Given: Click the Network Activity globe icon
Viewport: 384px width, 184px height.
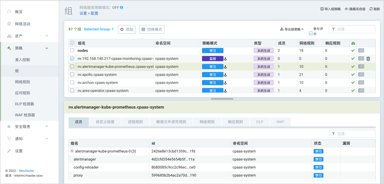Looking at the screenshot, I should [9, 24].
